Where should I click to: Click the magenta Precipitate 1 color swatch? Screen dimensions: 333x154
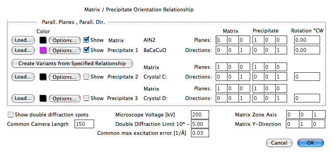click(x=43, y=50)
